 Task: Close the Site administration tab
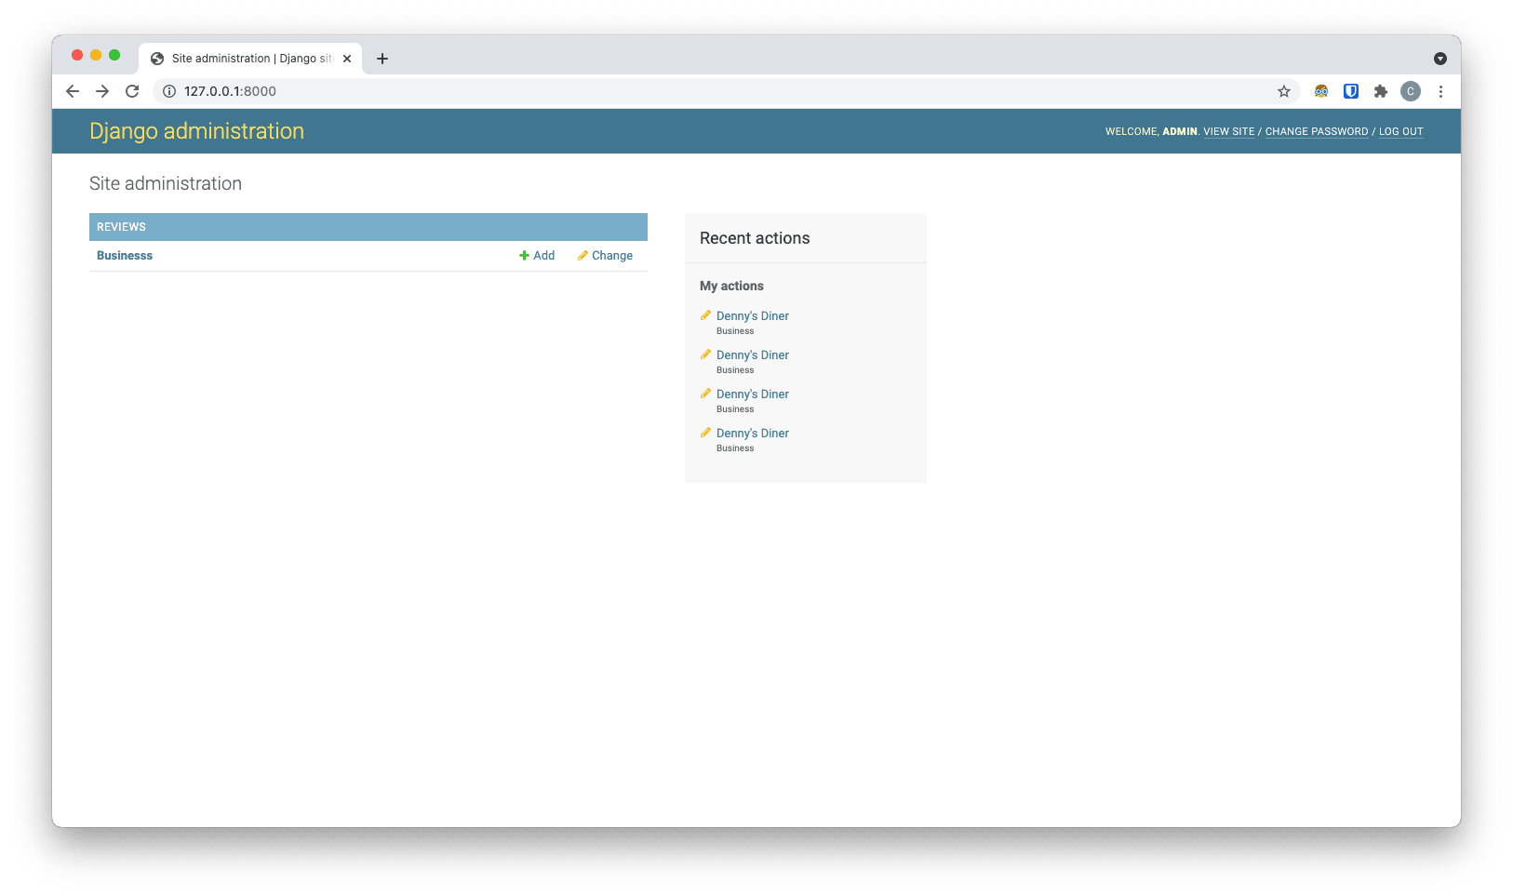347,59
